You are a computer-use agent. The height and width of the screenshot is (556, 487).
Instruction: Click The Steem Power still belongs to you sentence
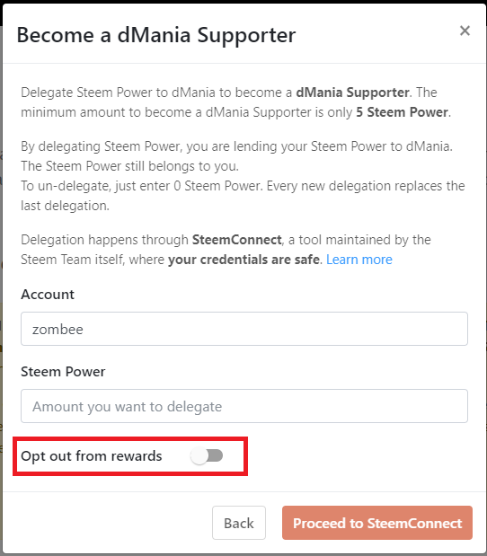129,166
